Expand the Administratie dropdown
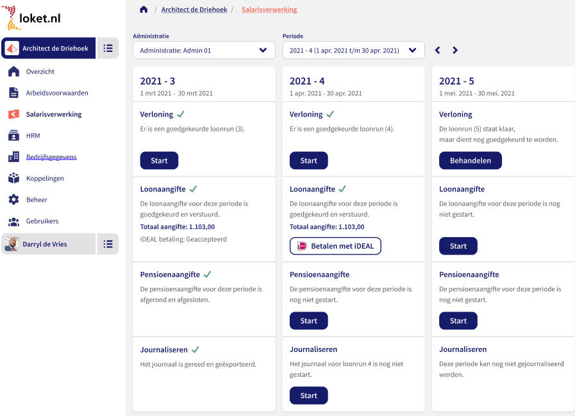The image size is (575, 416). pyautogui.click(x=204, y=50)
